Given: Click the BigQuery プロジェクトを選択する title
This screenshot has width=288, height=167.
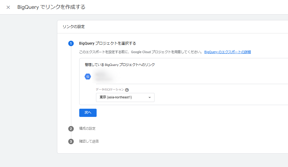Looking at the screenshot, I should click(x=108, y=43).
